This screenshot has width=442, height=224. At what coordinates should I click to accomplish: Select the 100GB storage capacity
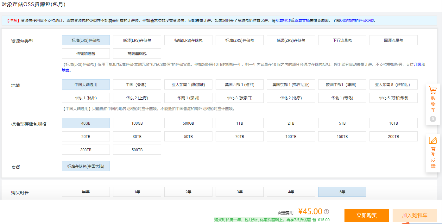tap(137, 123)
